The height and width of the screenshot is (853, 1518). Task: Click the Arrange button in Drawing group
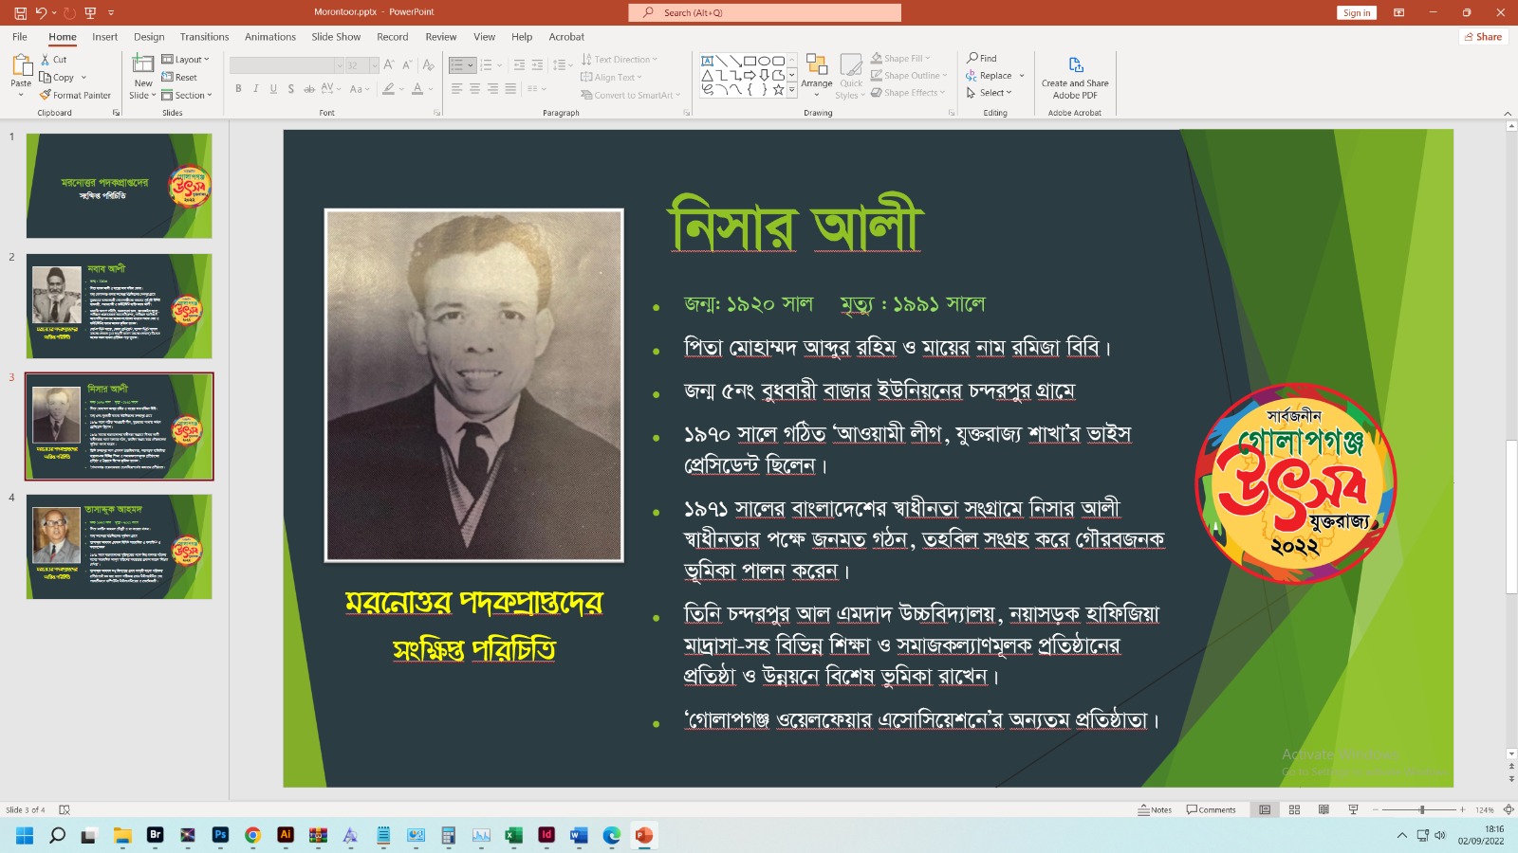pos(816,75)
